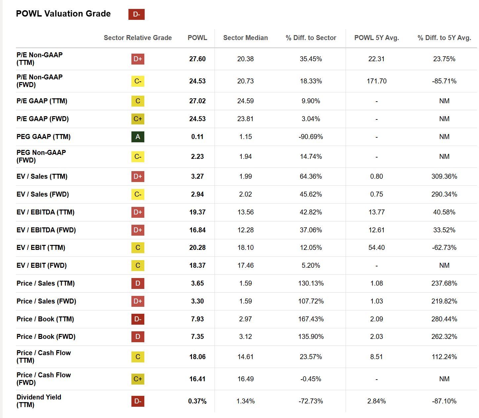Click the Sector Relative Grade column header
This screenshot has height=418, width=479.
[x=138, y=38]
